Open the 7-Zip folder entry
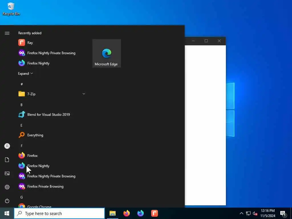The image size is (292, 219). (52, 94)
